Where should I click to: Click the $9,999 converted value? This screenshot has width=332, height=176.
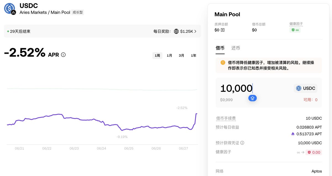coord(226,100)
